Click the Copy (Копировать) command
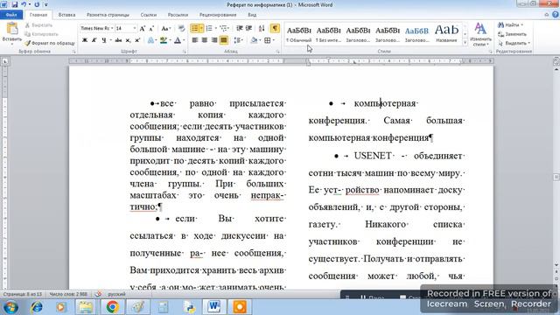 42,34
